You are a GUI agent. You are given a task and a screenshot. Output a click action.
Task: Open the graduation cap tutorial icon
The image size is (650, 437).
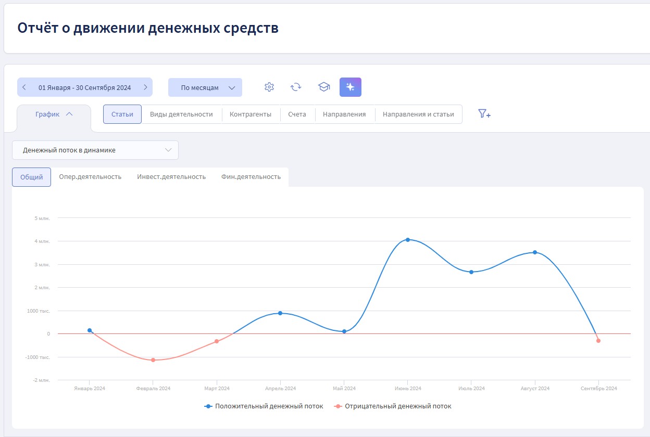coord(324,87)
